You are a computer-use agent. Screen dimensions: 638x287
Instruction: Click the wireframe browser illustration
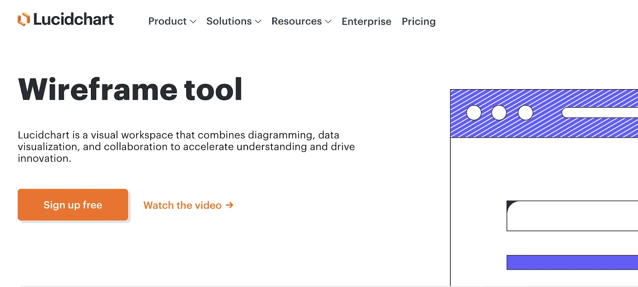tap(544, 187)
